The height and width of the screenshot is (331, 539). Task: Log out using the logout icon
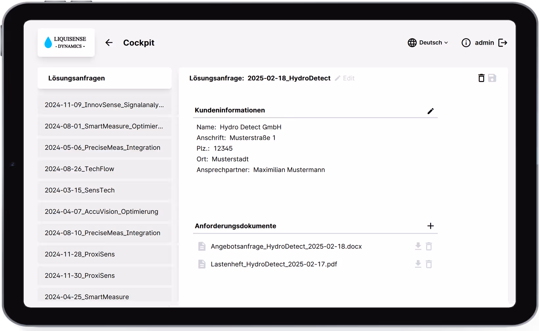point(503,43)
